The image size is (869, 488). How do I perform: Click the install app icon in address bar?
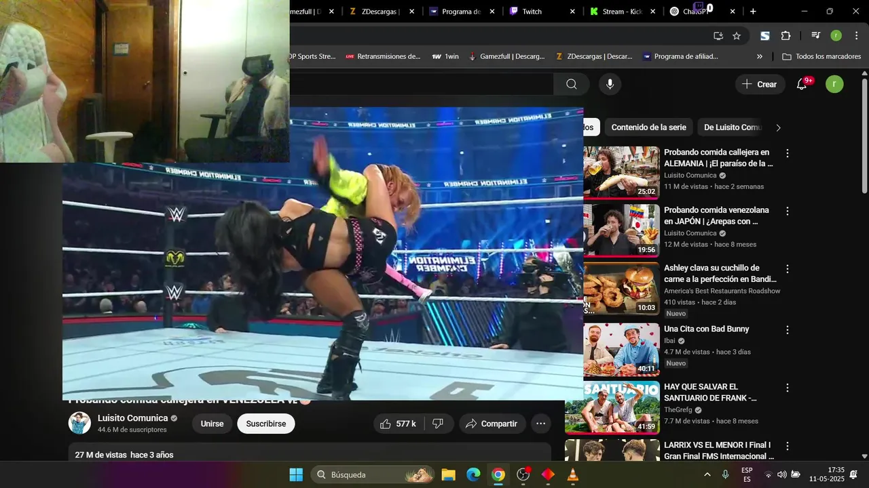(x=718, y=36)
